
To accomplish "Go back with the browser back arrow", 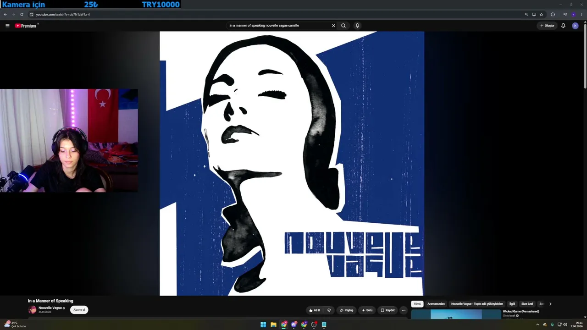I will point(6,14).
